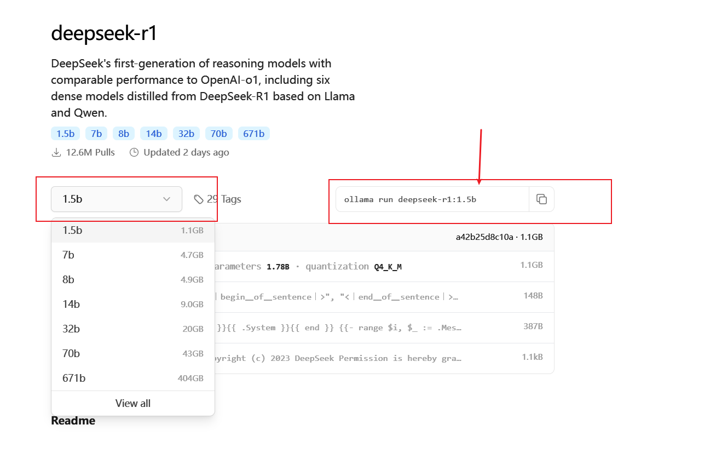This screenshot has width=716, height=465.
Task: Click the 8b tag pill
Action: click(124, 134)
